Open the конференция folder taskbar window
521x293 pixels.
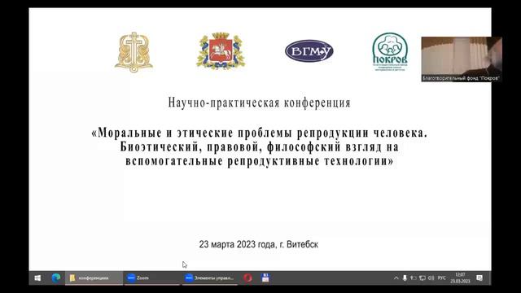(x=94, y=278)
